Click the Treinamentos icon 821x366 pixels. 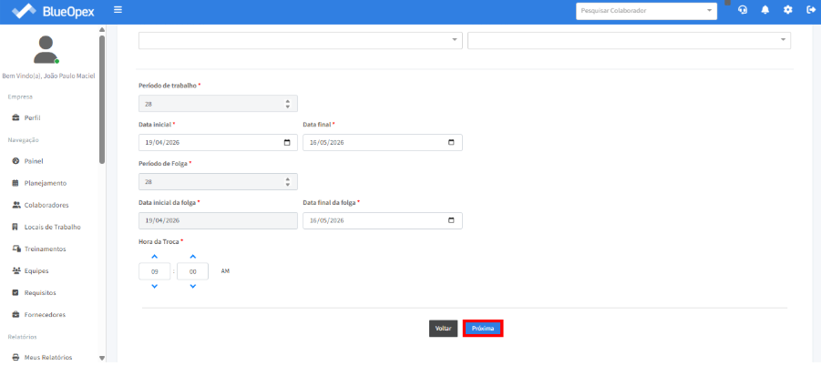tap(15, 249)
